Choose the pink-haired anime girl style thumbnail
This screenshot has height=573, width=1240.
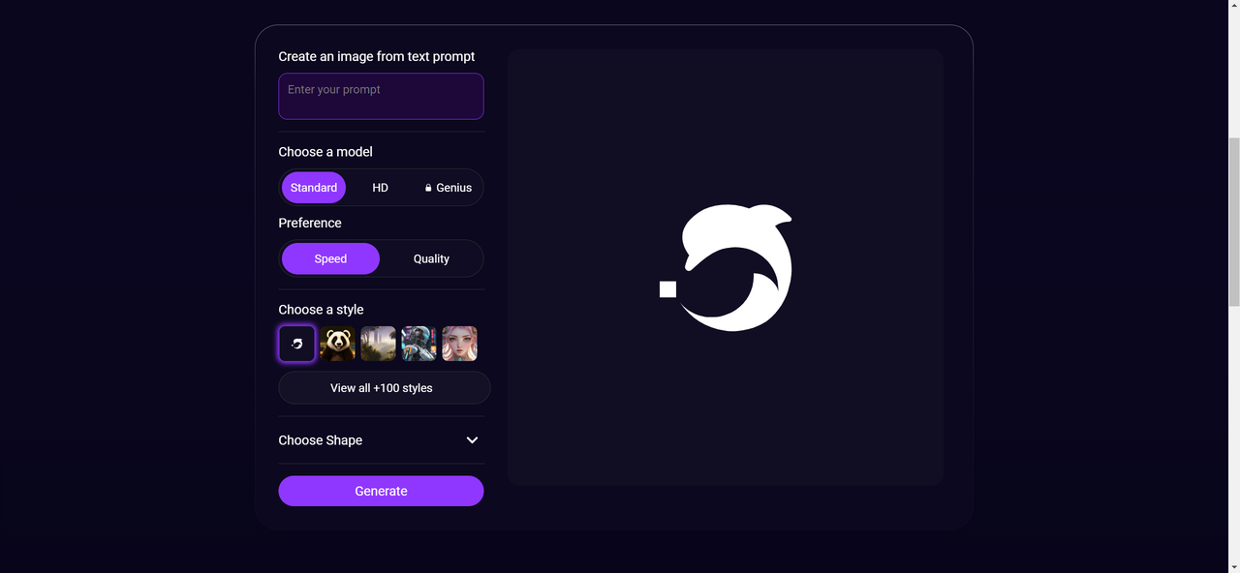(460, 344)
